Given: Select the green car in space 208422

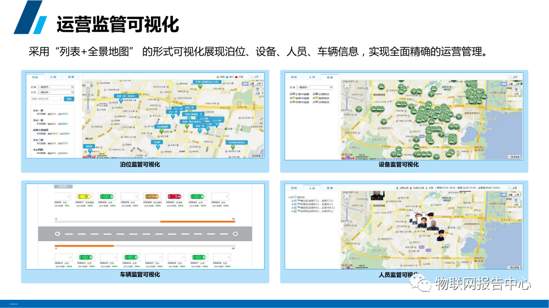Looking at the screenshot, I should tap(85, 258).
